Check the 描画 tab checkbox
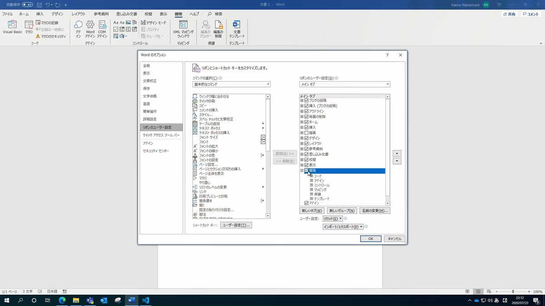Image resolution: width=545 pixels, height=306 pixels. tap(307, 133)
